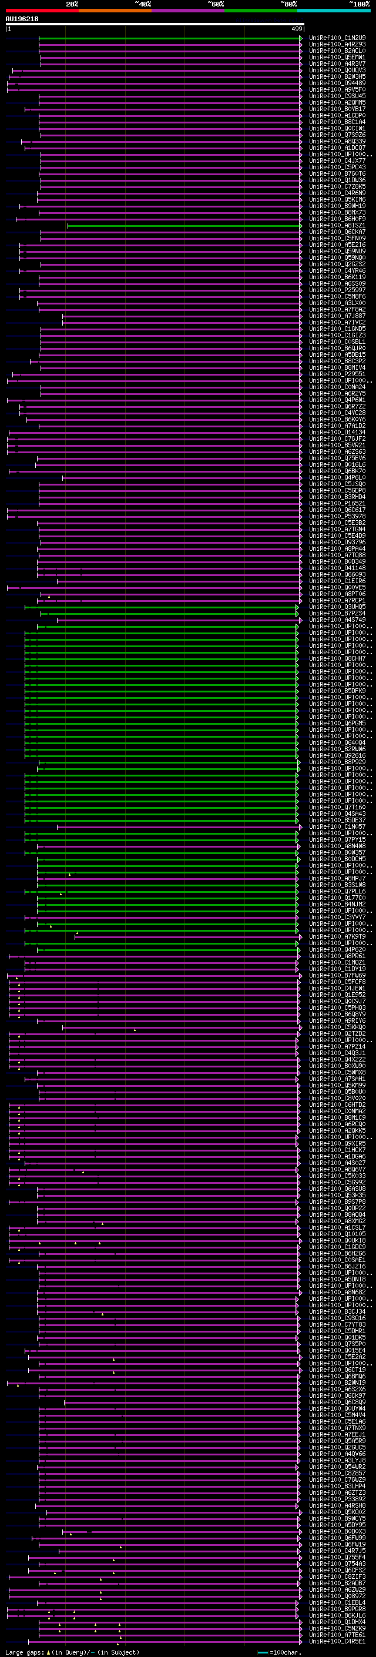Image resolution: width=376 pixels, height=1657 pixels.
Task: Click the short green bar for UniRef100_A8IS21
Action: click(184, 226)
